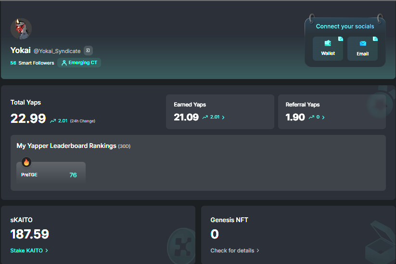Click the Emerging CT badge
396x264 pixels.
(x=79, y=63)
